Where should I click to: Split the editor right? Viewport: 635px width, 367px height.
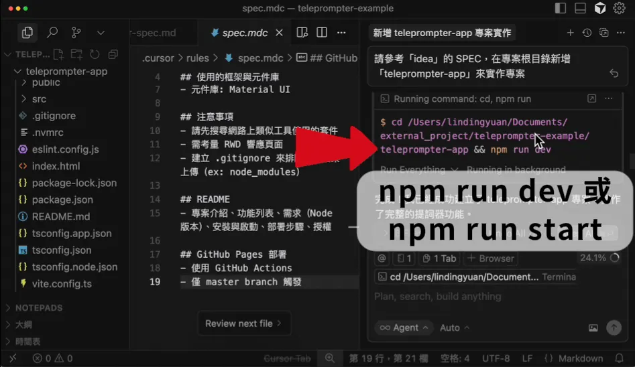(x=322, y=33)
